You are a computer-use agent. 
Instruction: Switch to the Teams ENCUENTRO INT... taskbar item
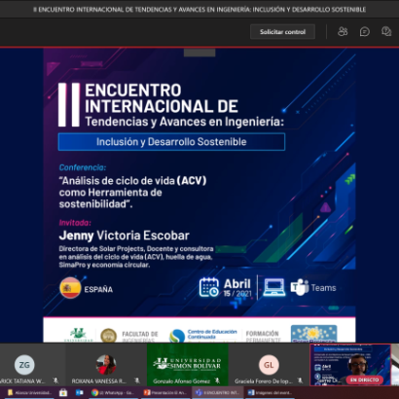[x=217, y=392]
